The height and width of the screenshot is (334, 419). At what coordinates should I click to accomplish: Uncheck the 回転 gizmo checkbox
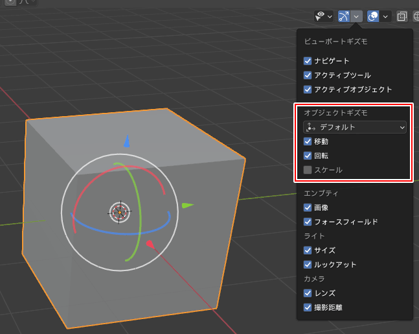308,156
